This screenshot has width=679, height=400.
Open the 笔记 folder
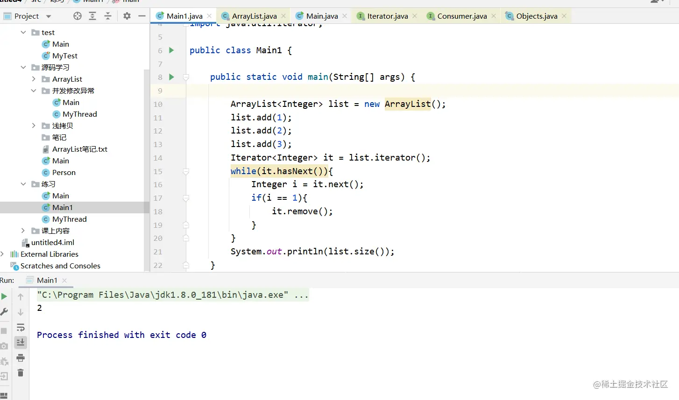tap(54, 137)
